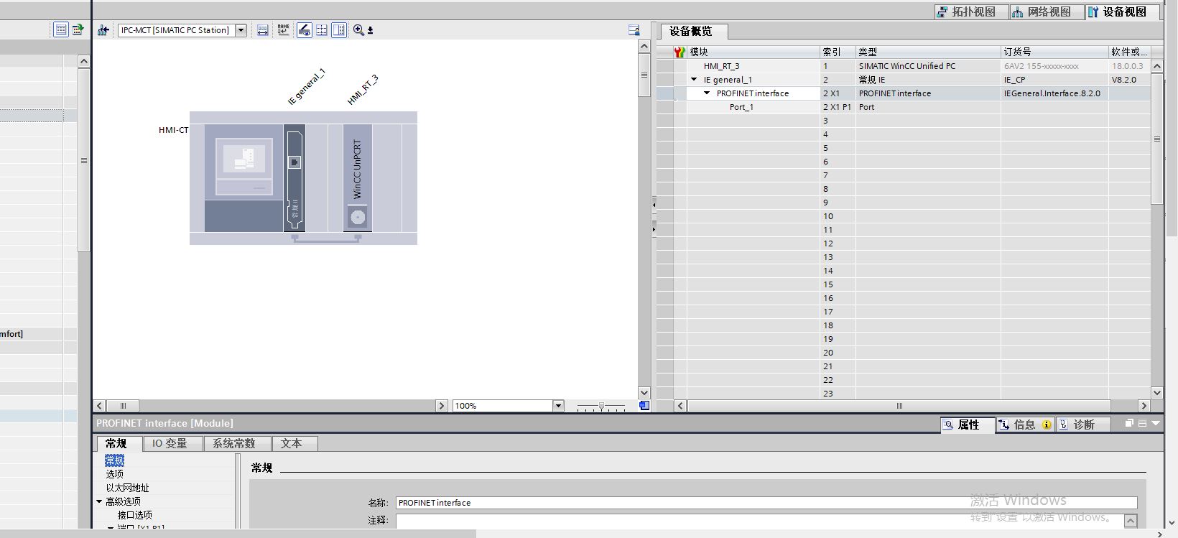Toggle the horizontal split editor button
Screen dimensions: 1178x538
322,30
